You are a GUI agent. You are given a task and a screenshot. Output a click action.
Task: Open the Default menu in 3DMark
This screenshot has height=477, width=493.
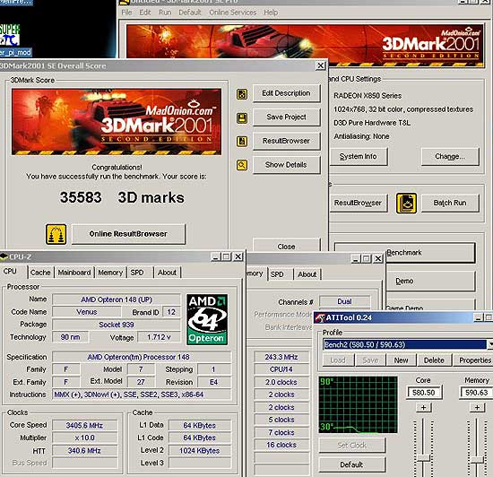point(190,13)
